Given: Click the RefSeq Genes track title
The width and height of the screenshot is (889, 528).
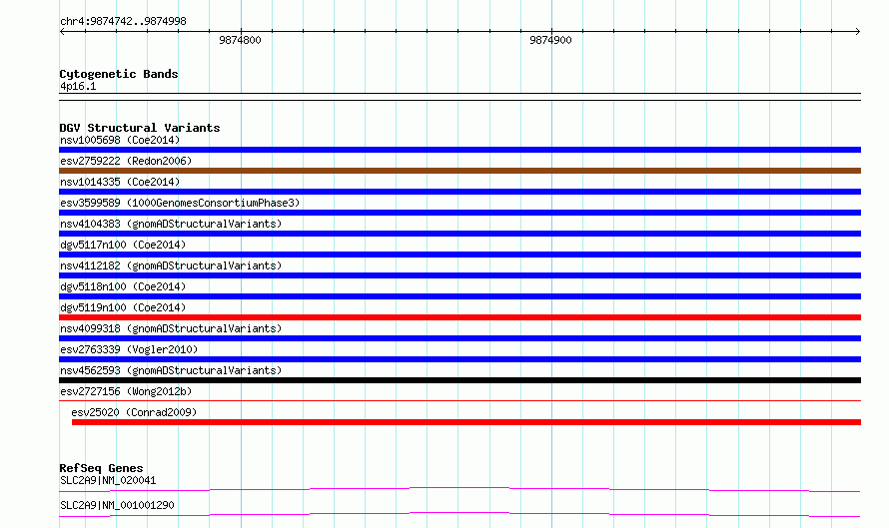Looking at the screenshot, I should coord(101,468).
